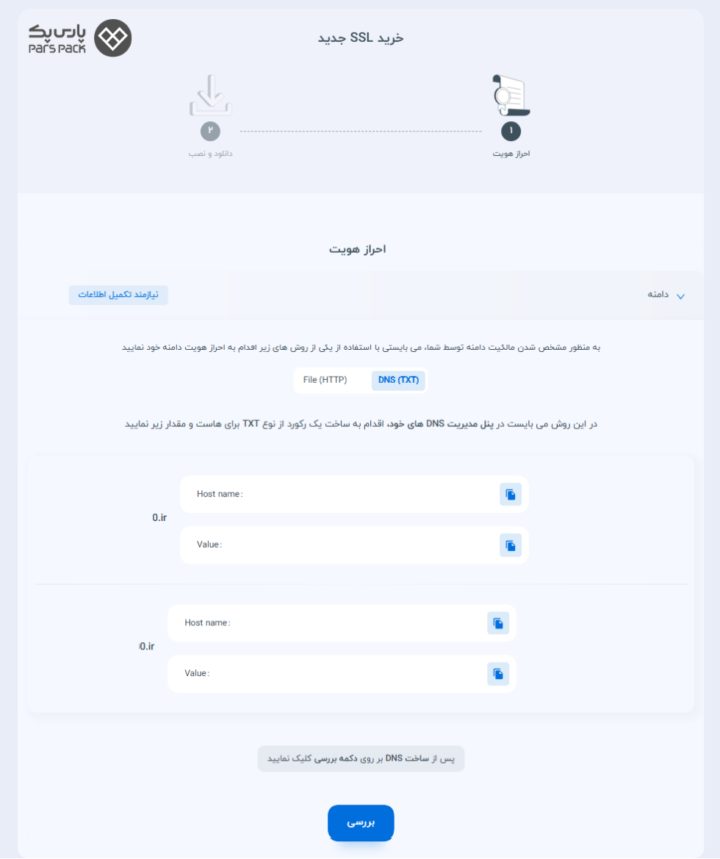Click the download and install step icon
The height and width of the screenshot is (859, 720).
(x=210, y=96)
